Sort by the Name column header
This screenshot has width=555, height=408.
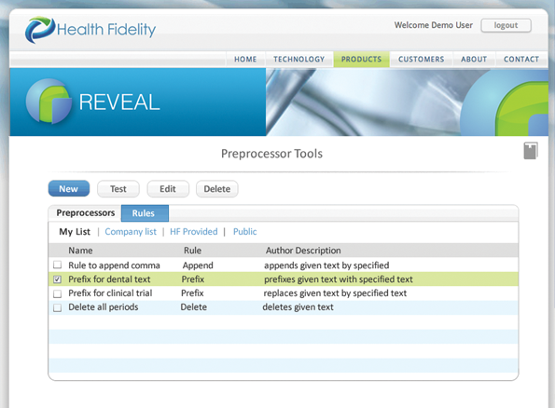81,251
